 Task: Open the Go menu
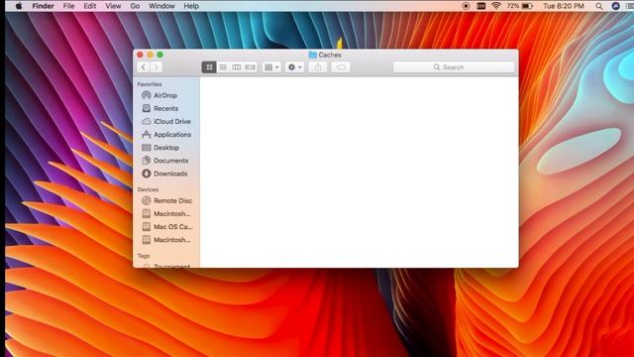pyautogui.click(x=135, y=6)
